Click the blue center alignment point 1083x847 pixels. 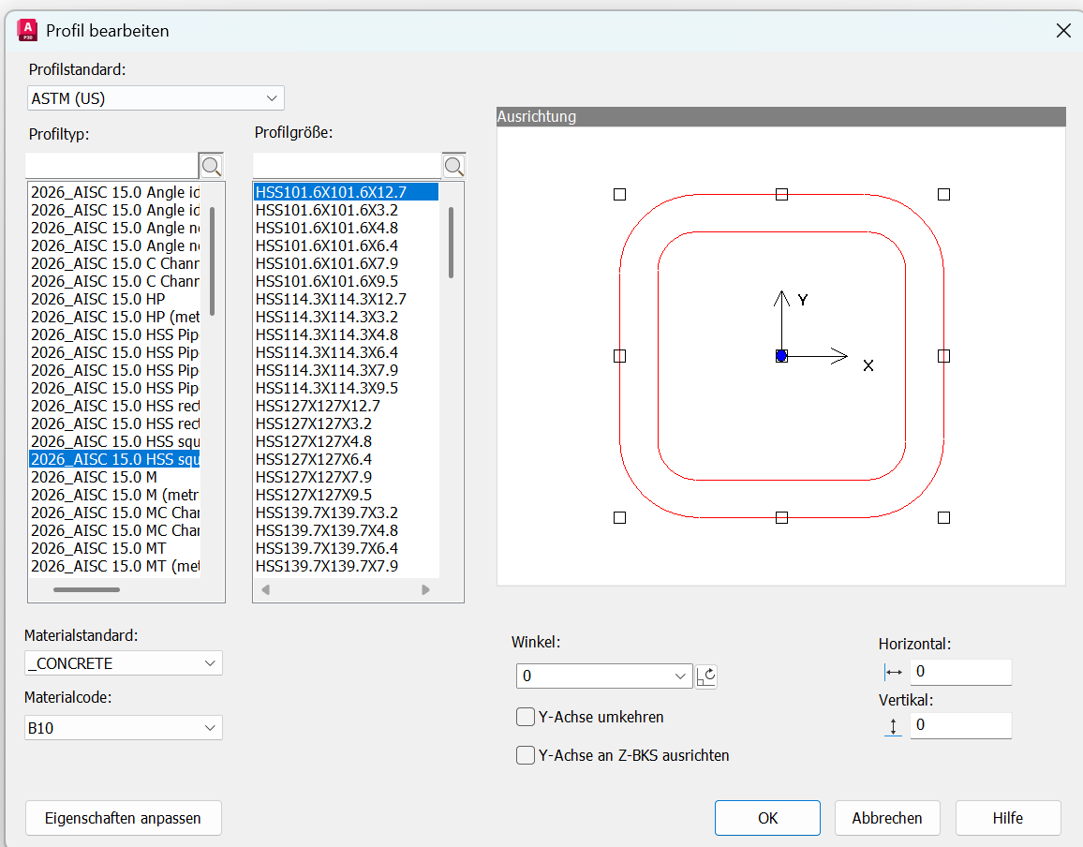[x=780, y=356]
